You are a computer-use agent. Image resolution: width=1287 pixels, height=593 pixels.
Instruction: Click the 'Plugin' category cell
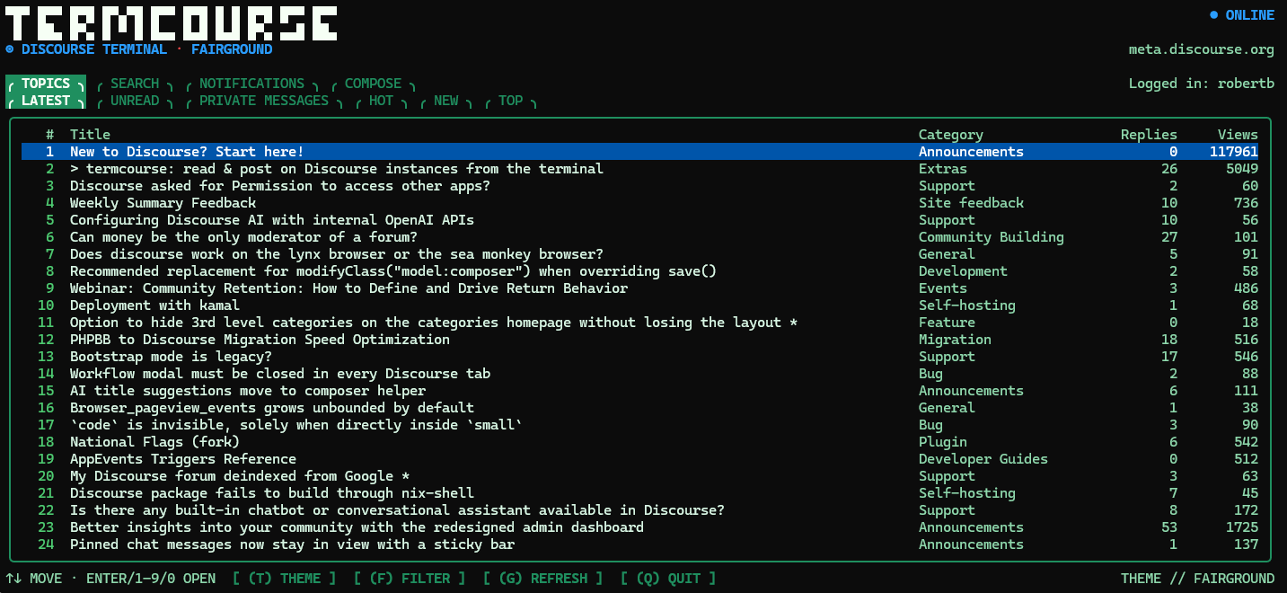point(943,442)
